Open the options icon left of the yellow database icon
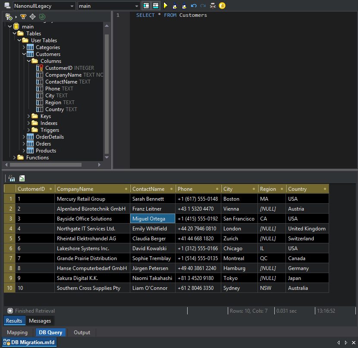 tap(213, 6)
